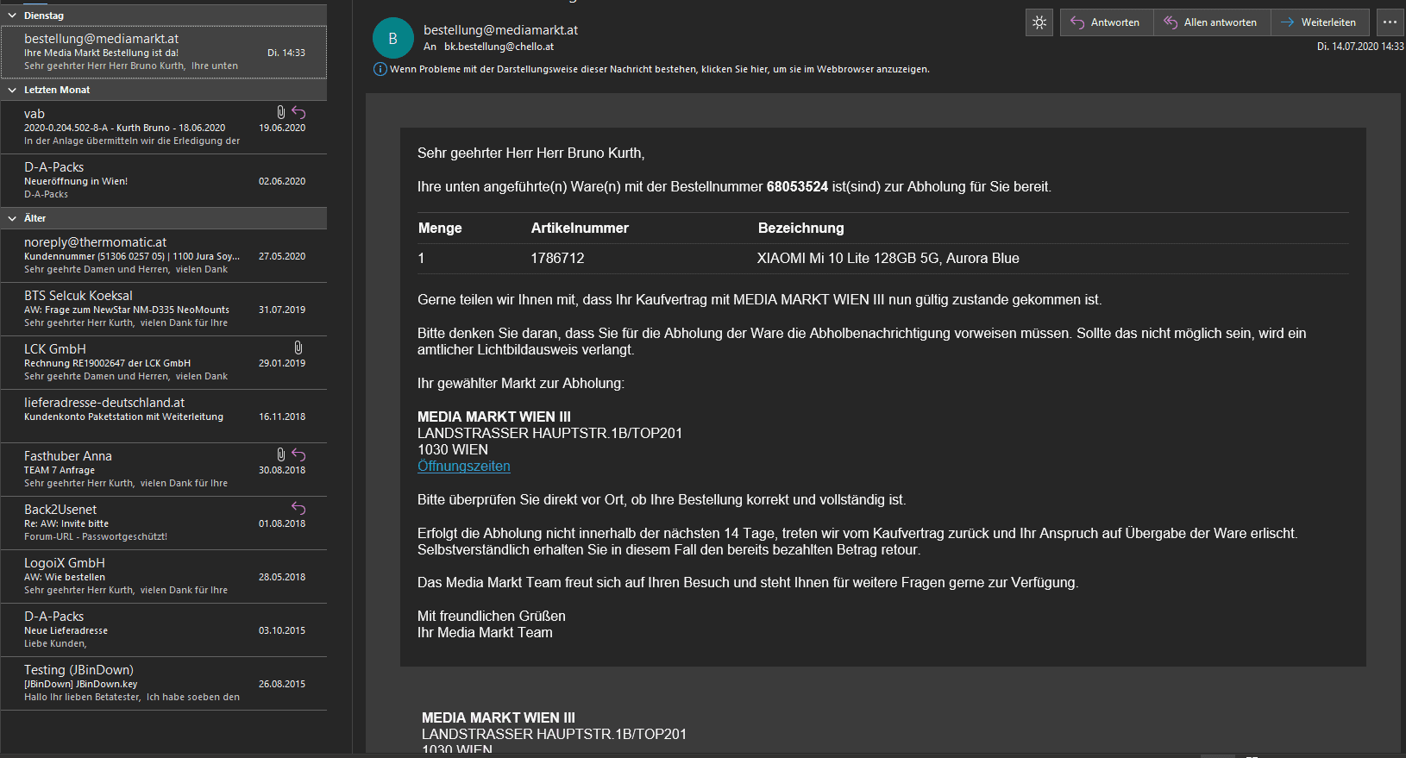Viewport: 1406px width, 758px height.
Task: Click date 27.05.2020 on thermomatic email
Action: point(282,256)
